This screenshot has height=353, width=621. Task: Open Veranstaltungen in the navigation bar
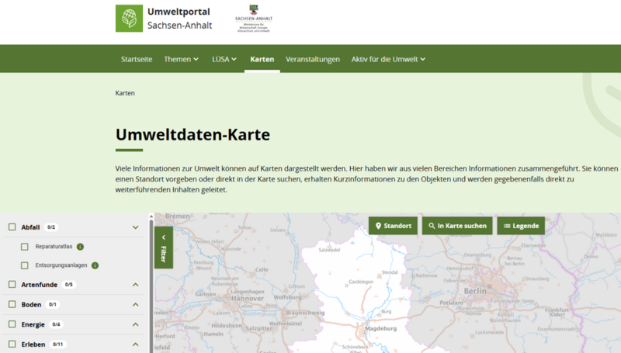(x=313, y=59)
